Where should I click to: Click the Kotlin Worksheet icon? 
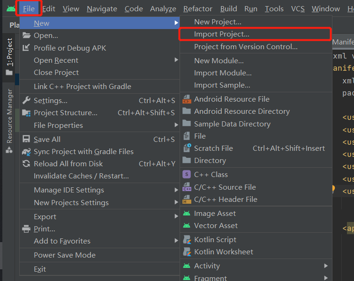[x=187, y=251]
